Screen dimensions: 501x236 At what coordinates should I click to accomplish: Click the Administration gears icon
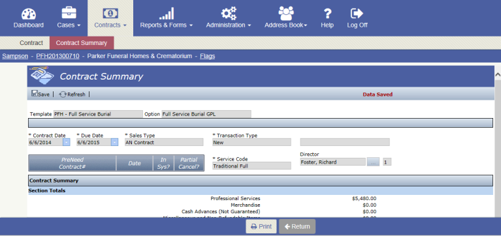229,14
